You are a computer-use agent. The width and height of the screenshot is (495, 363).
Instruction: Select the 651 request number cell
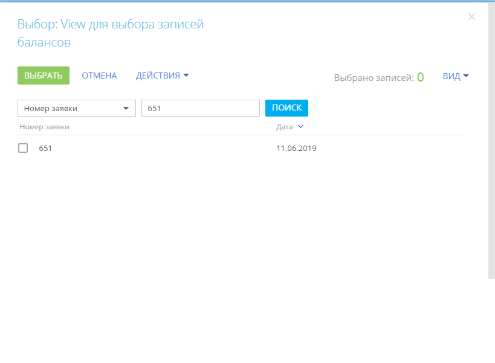click(x=45, y=148)
